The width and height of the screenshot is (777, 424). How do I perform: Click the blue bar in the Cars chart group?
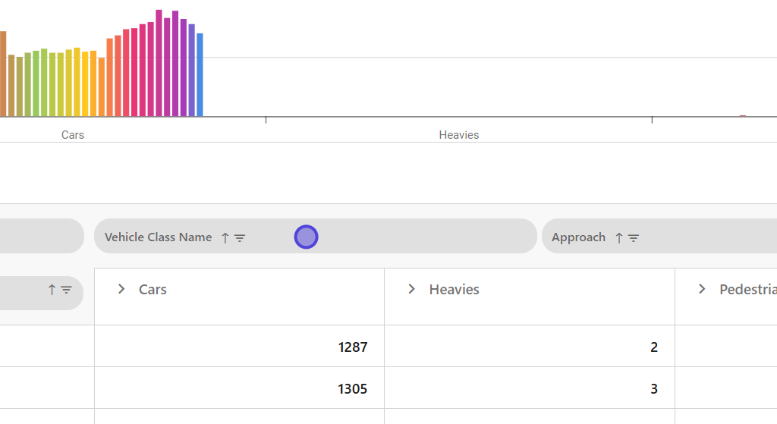tap(200, 74)
